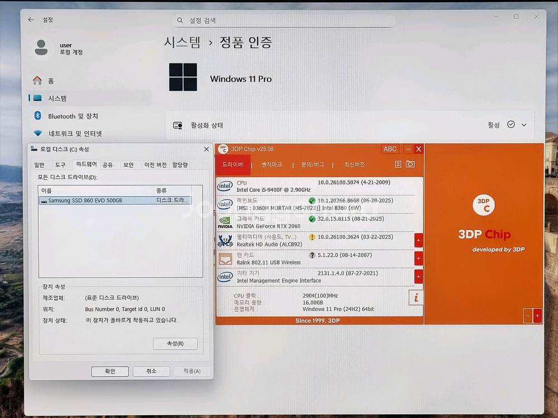Viewport: 558px width, 418px height.
Task: Click the orange panel minus button
Action: pos(528,316)
